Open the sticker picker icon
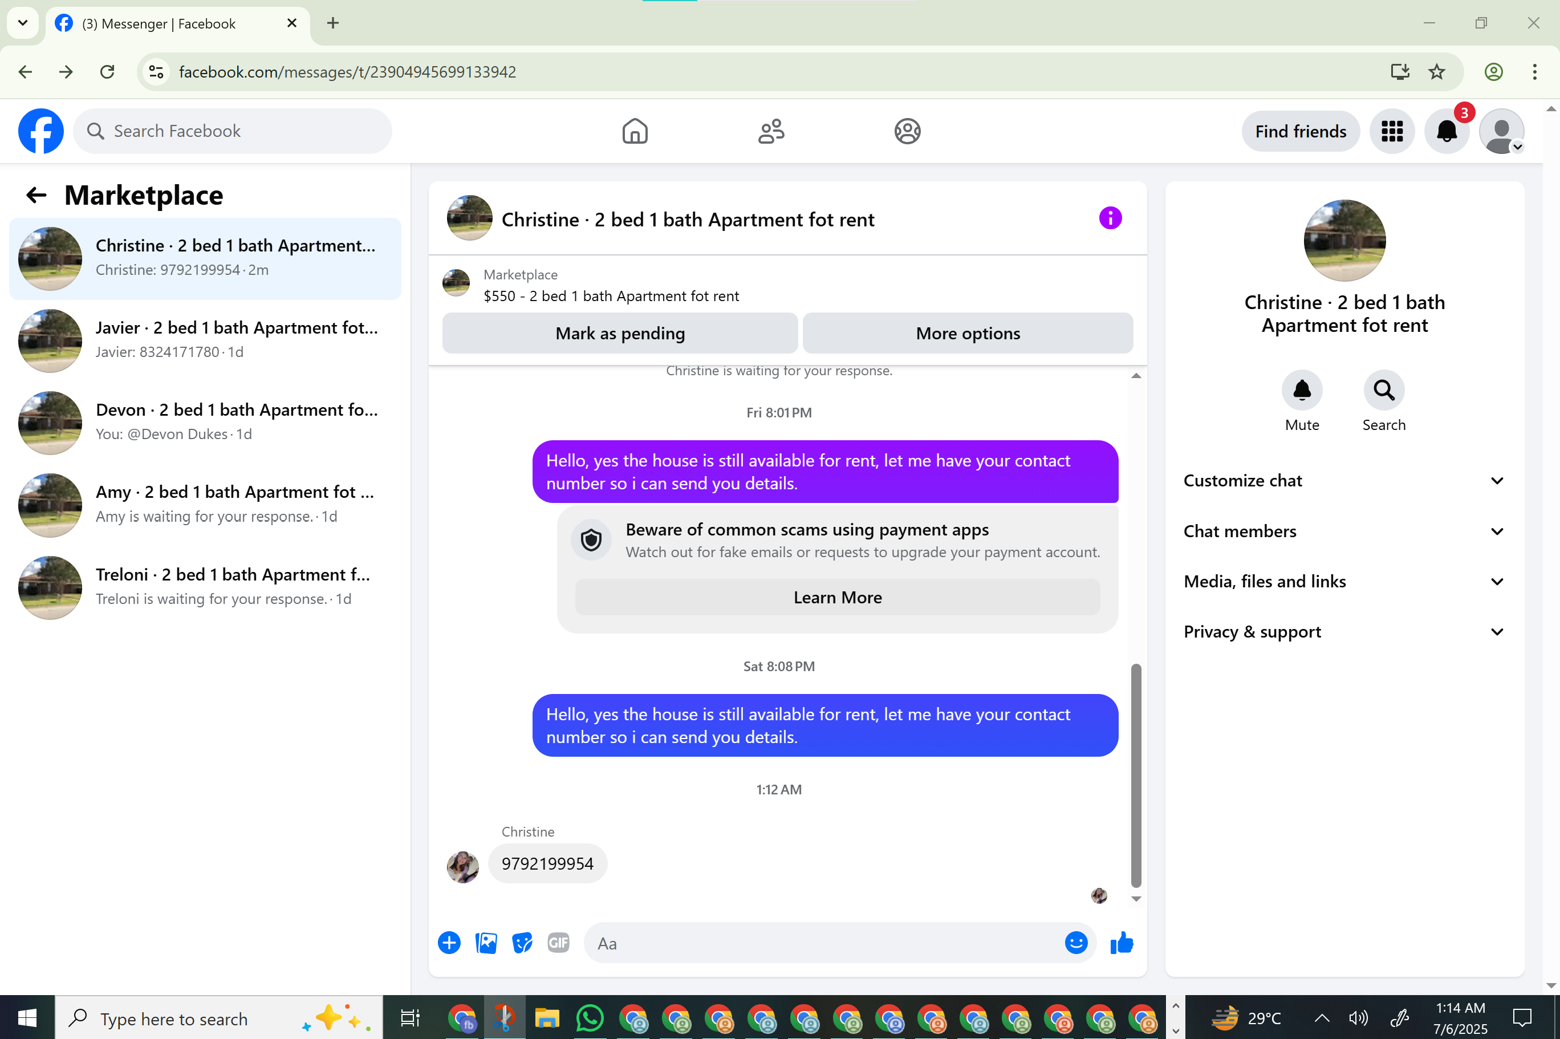Screen dimensions: 1560x1039 coord(522,943)
